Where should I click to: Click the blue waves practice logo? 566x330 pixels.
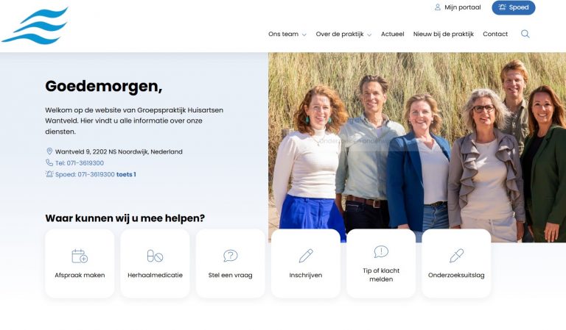[x=35, y=26]
